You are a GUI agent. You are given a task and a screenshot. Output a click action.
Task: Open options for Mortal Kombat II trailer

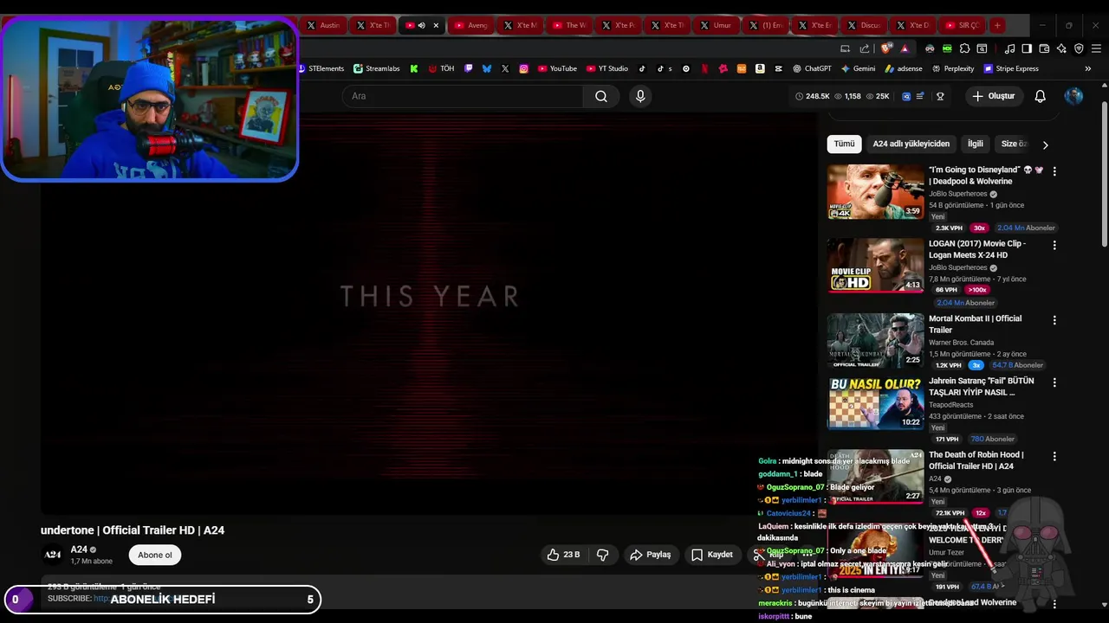tap(1054, 320)
